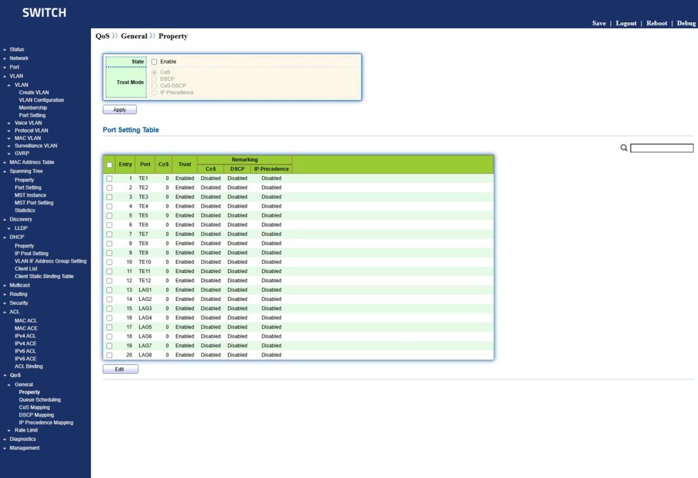Click the Reboot link

tap(656, 24)
